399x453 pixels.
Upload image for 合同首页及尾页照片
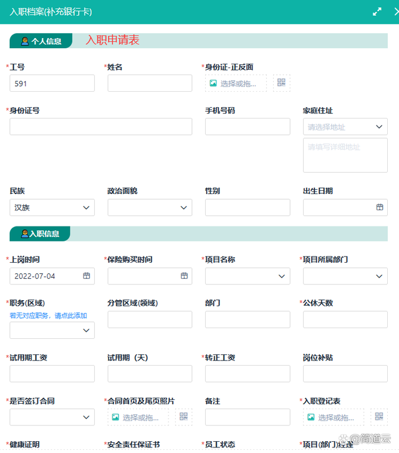138,417
